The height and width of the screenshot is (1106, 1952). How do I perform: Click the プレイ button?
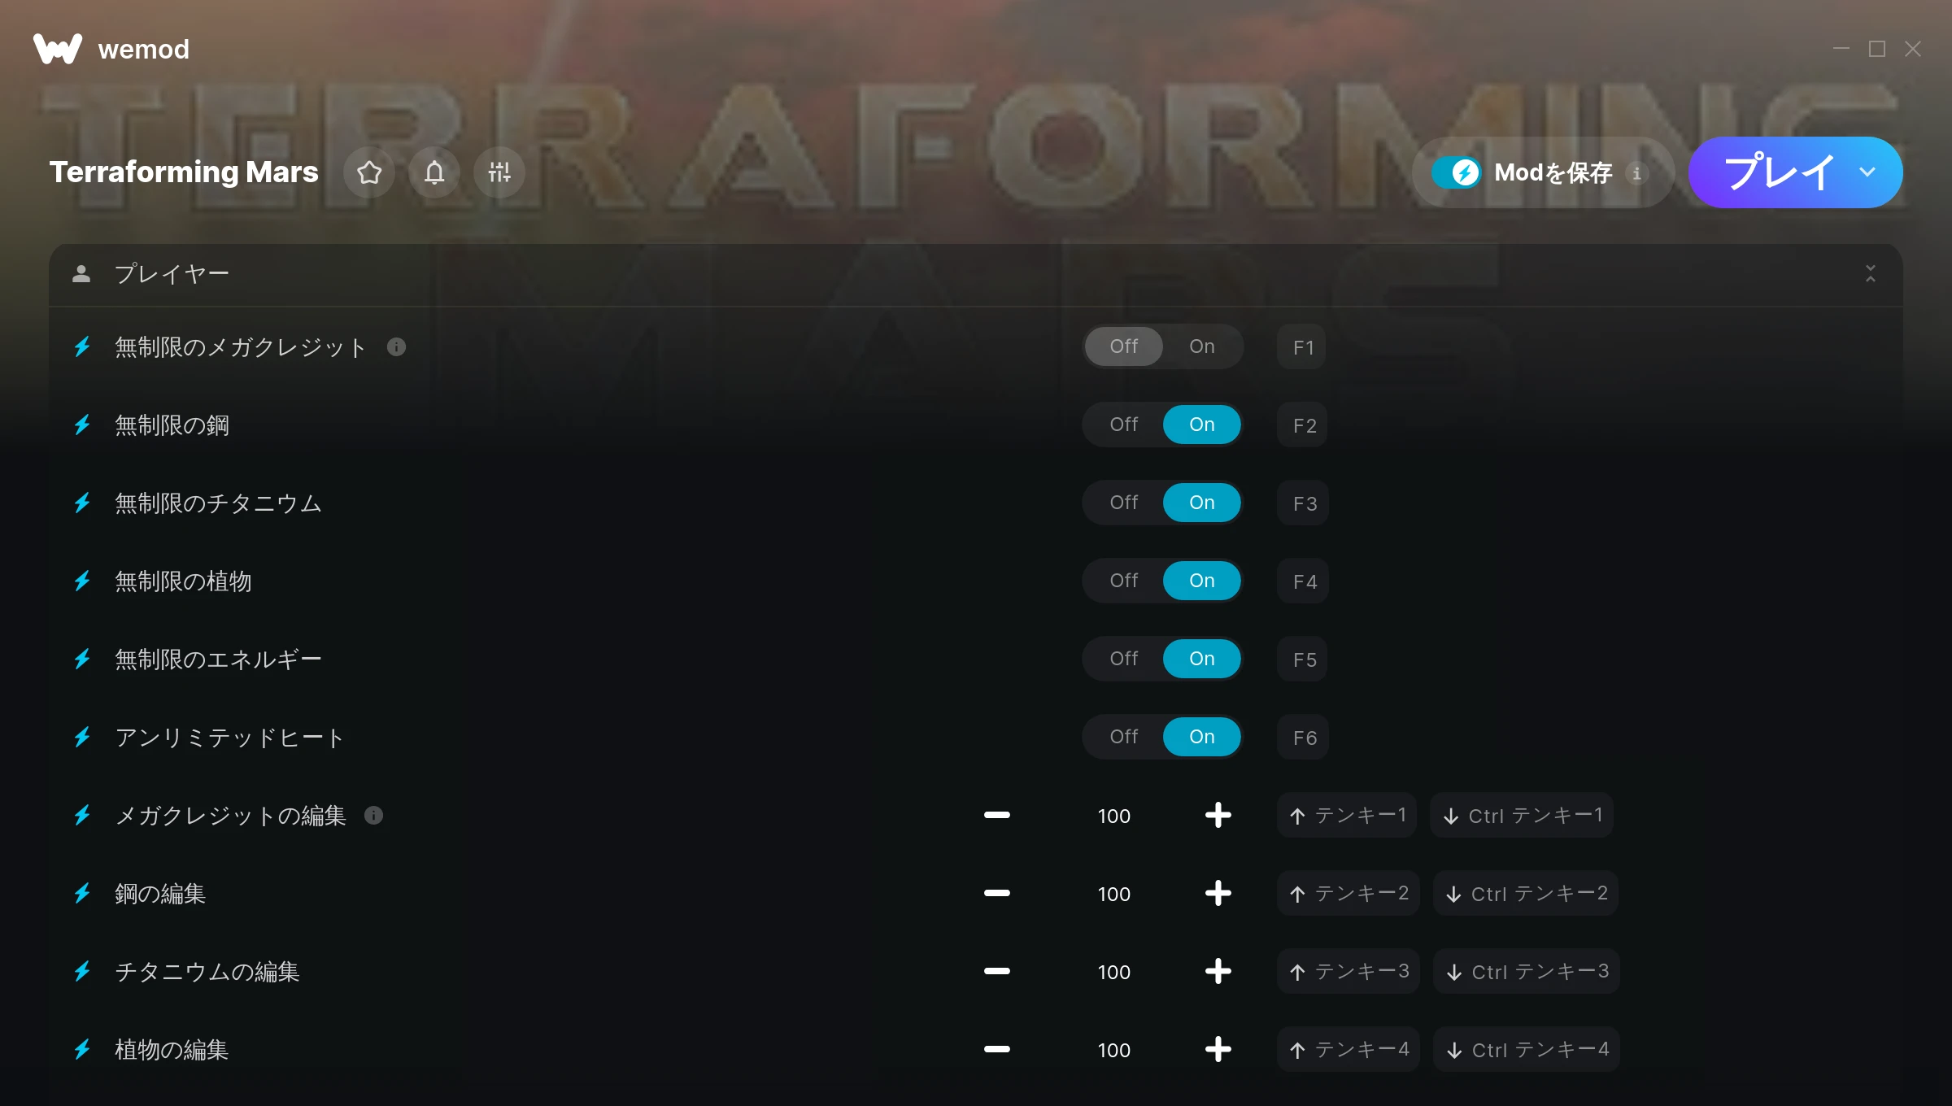click(x=1778, y=172)
